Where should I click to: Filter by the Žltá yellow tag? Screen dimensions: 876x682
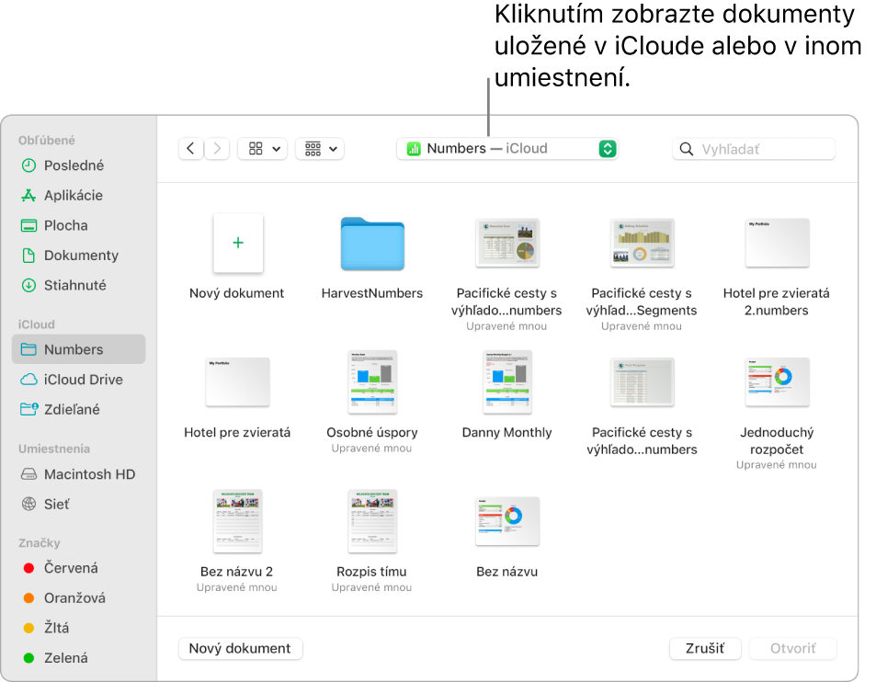point(79,628)
